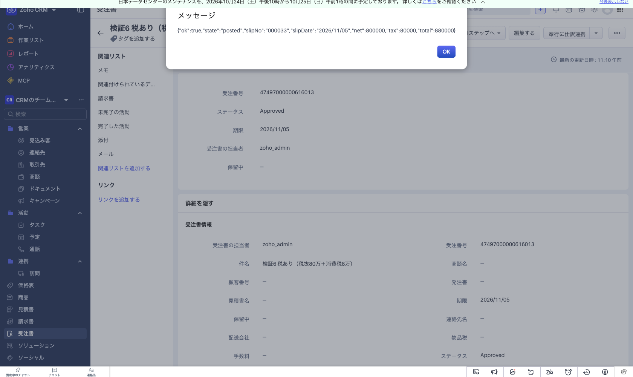Open team space options (three dots)
633x377 pixels.
pos(81,100)
